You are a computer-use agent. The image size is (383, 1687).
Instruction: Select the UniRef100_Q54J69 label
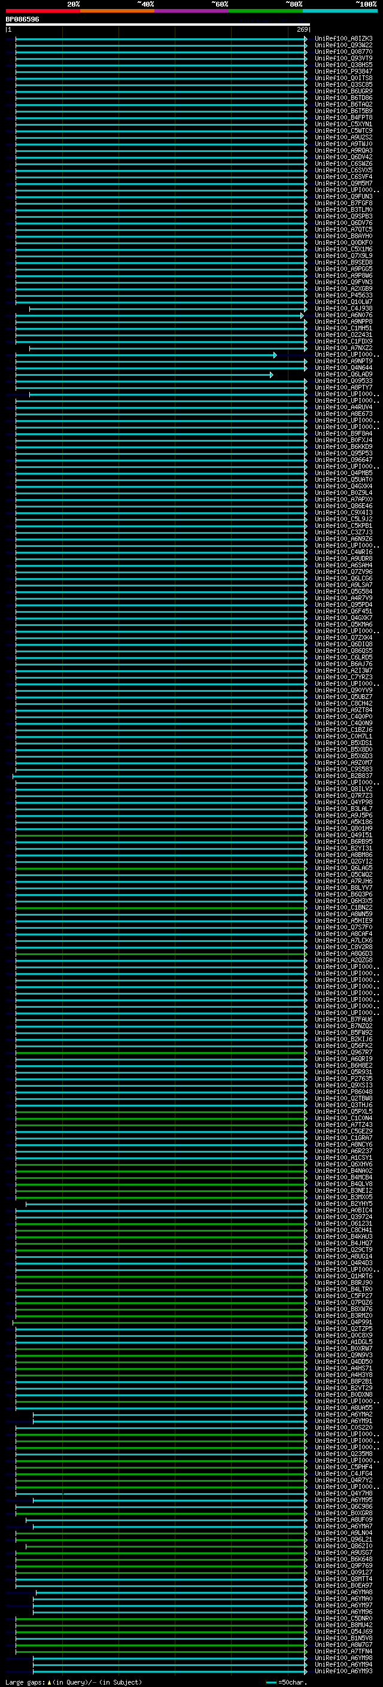[344, 1632]
